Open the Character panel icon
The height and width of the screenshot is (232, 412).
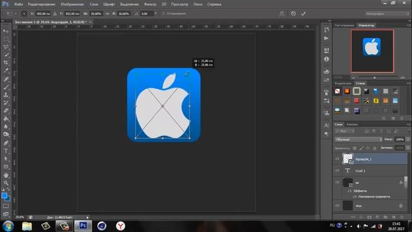pos(326,125)
